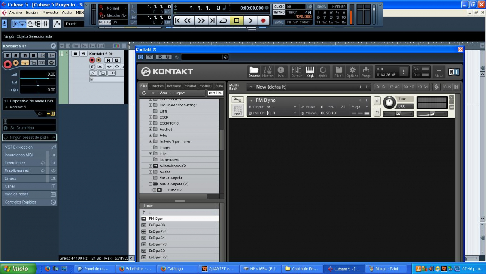Open Archivo menu

15,13
